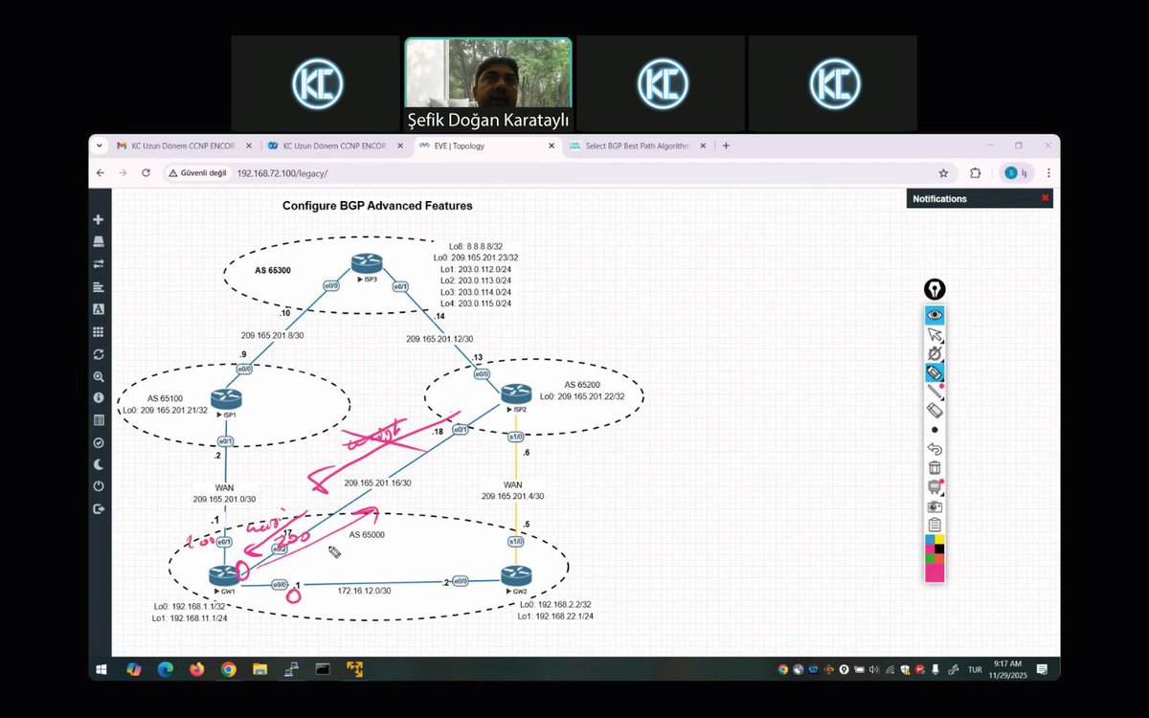The image size is (1149, 718).
Task: Select the eraser annotation tool
Action: [x=935, y=411]
